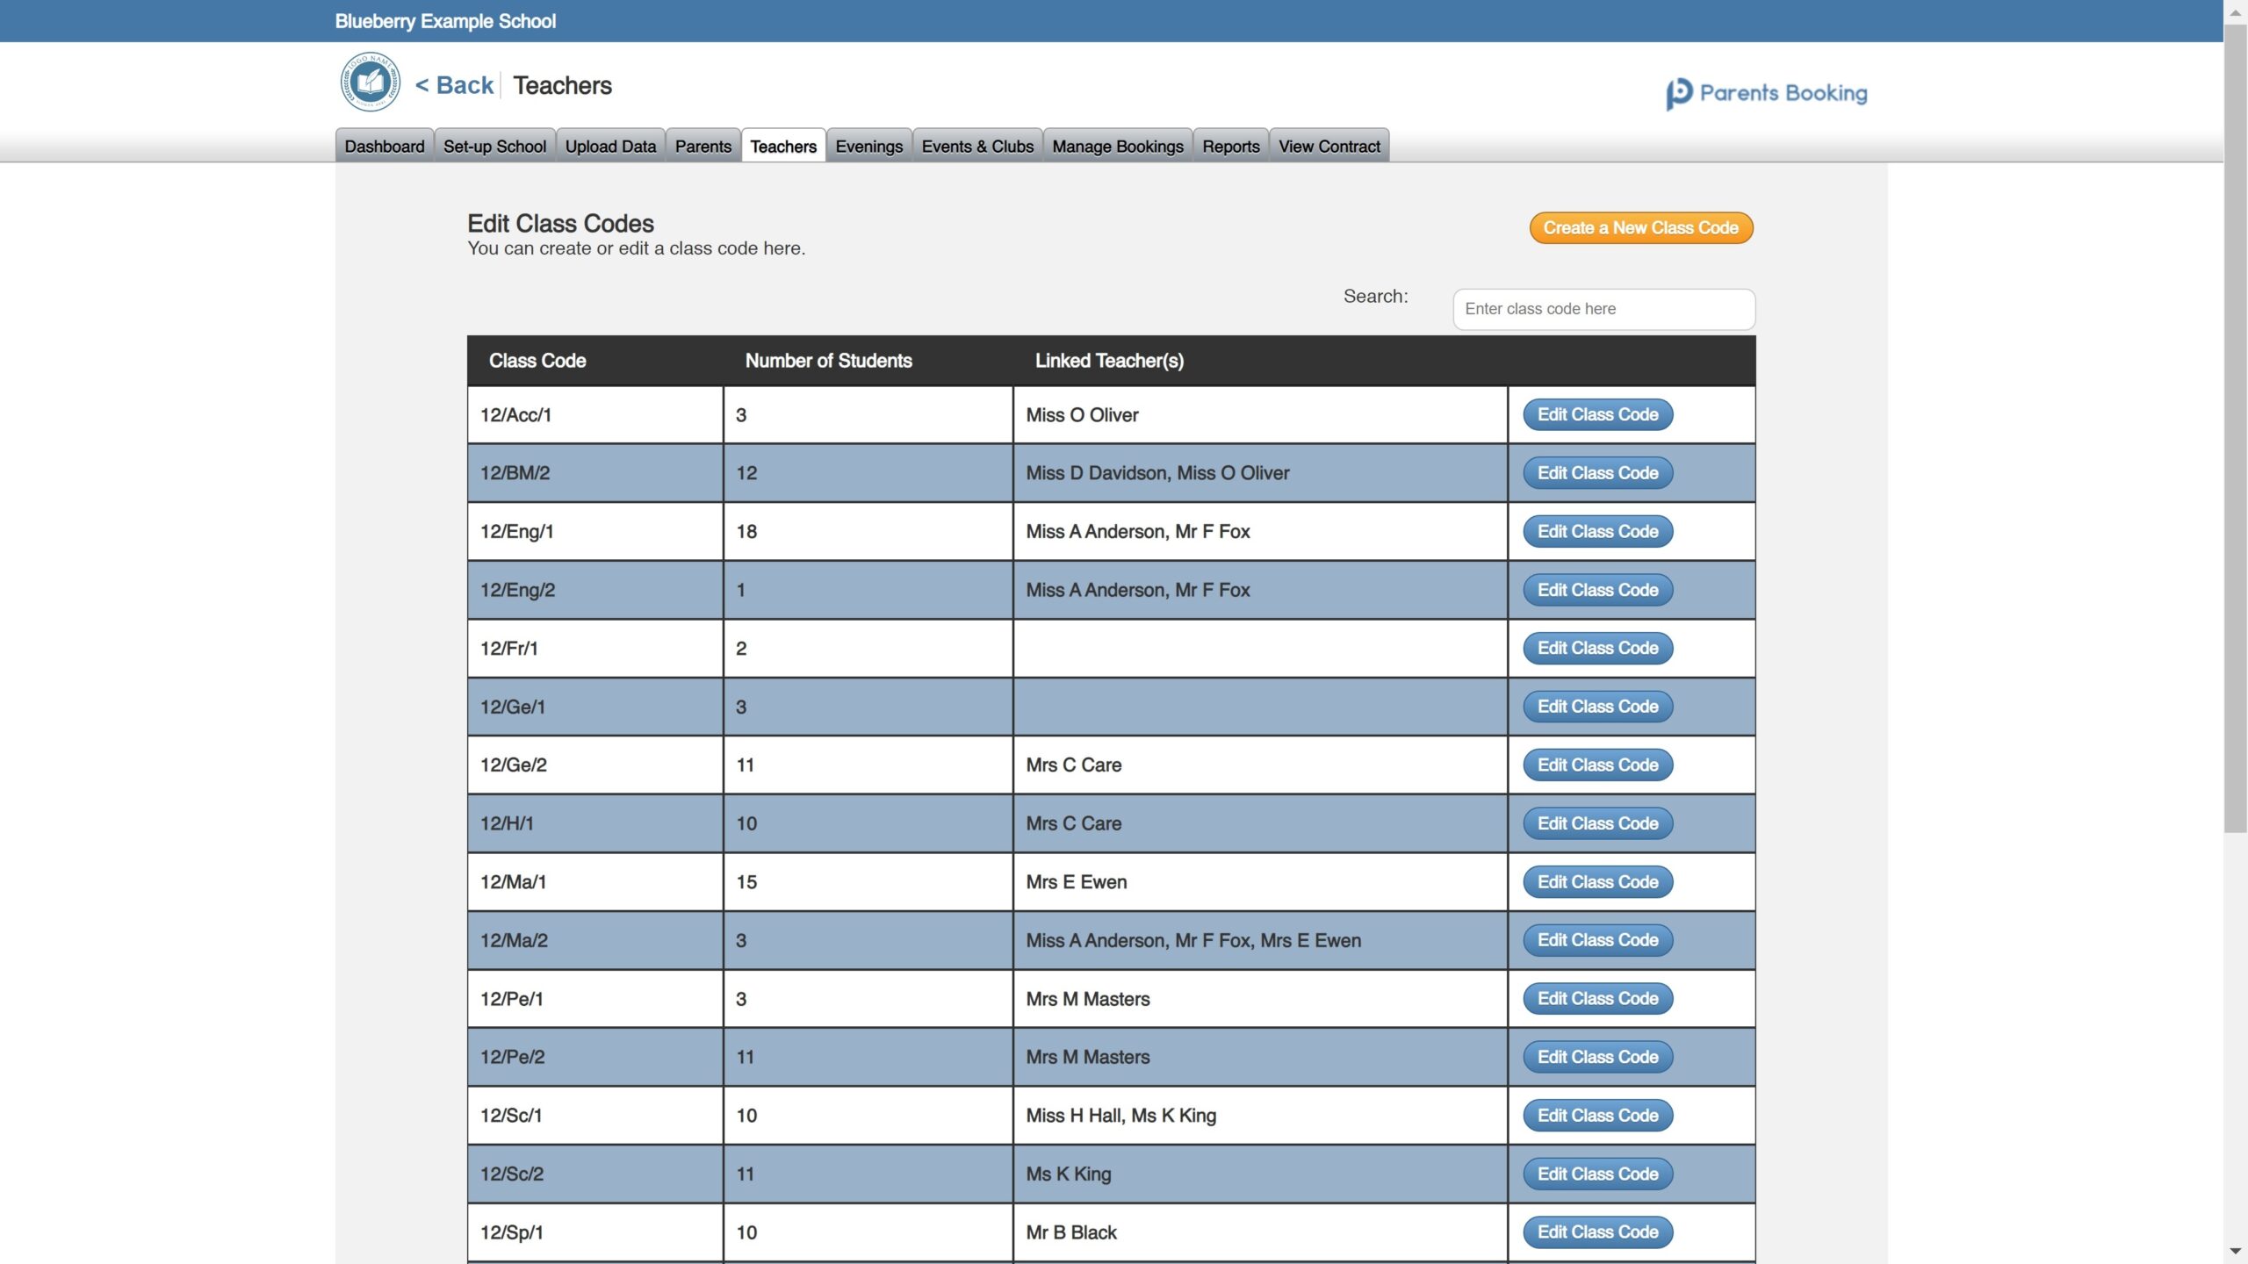This screenshot has height=1264, width=2248.
Task: Edit class code for 12/H/1
Action: (1597, 823)
